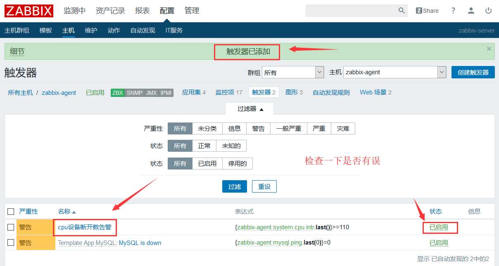Select severity filter 所有
The width and height of the screenshot is (499, 266).
click(x=180, y=129)
